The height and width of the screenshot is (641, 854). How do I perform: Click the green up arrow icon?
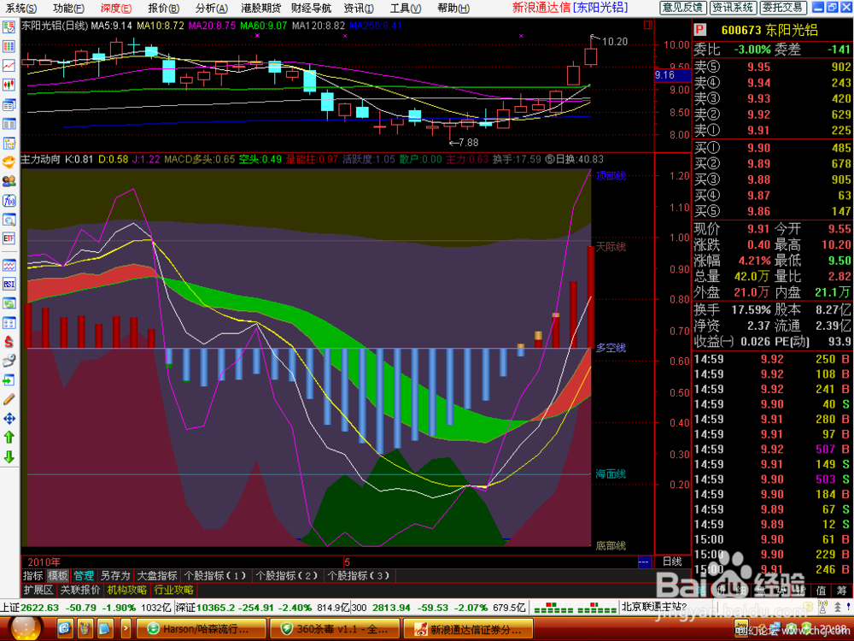click(9, 437)
